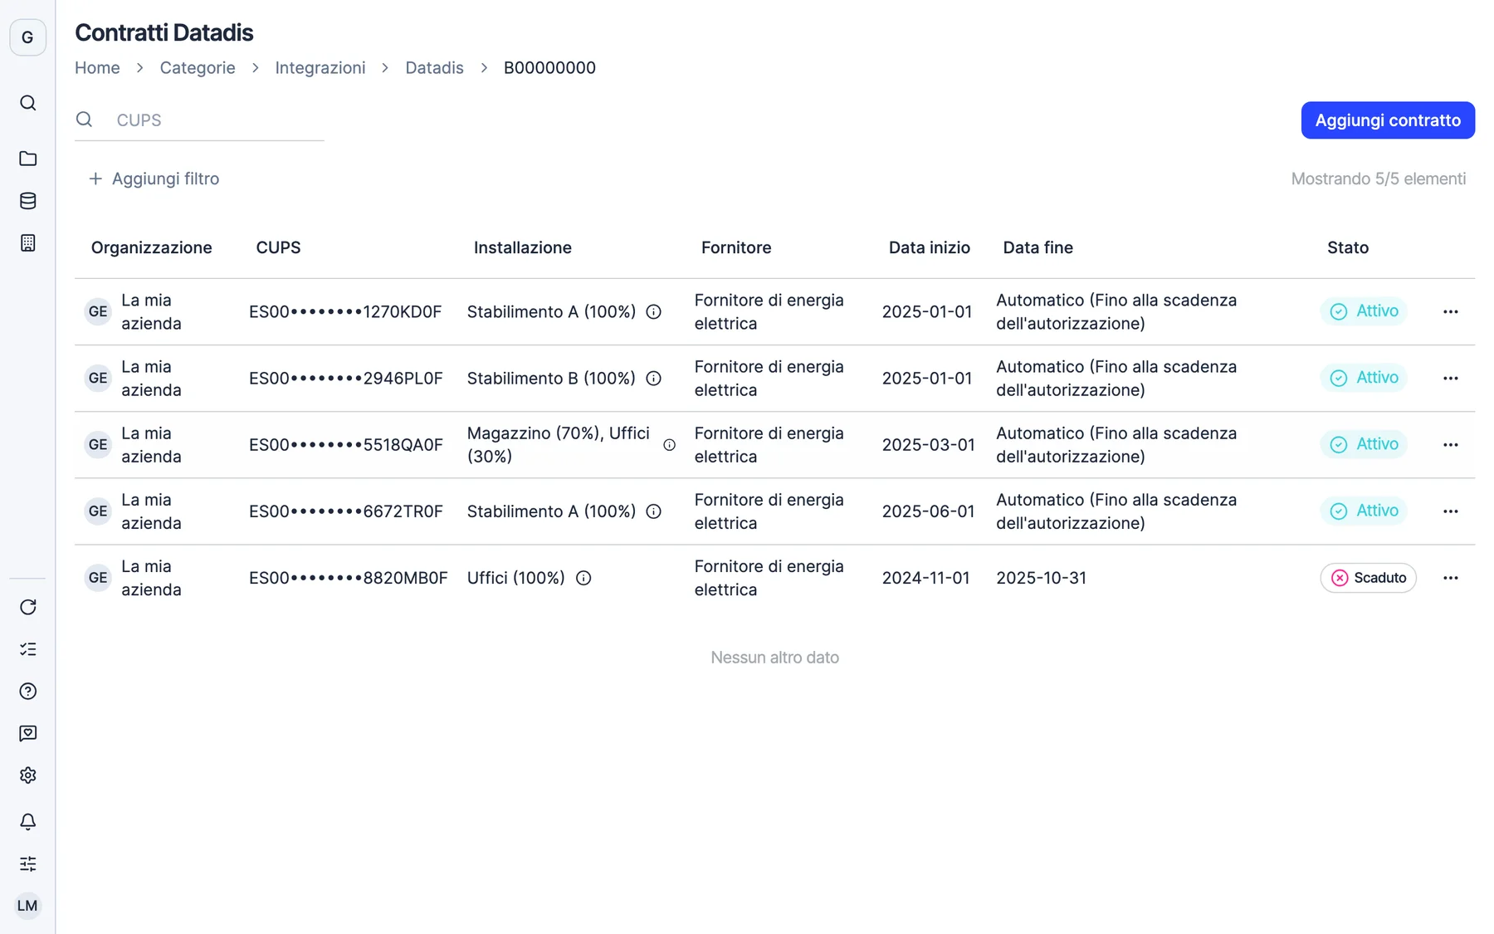Open the task checklist icon in the sidebar

[x=27, y=649]
